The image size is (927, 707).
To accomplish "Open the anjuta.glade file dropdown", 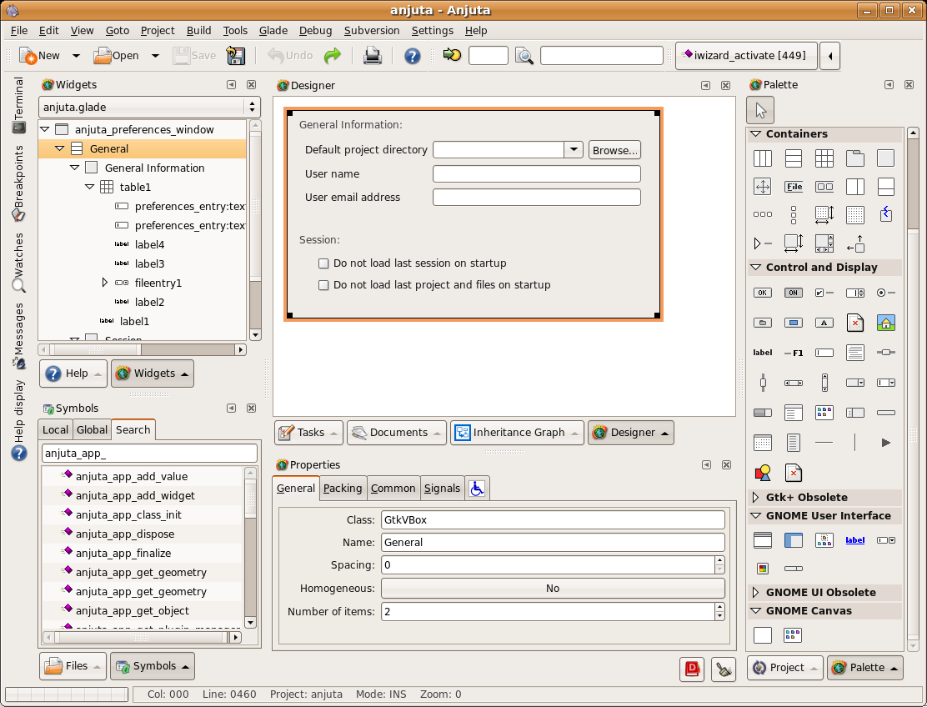I will [x=149, y=107].
